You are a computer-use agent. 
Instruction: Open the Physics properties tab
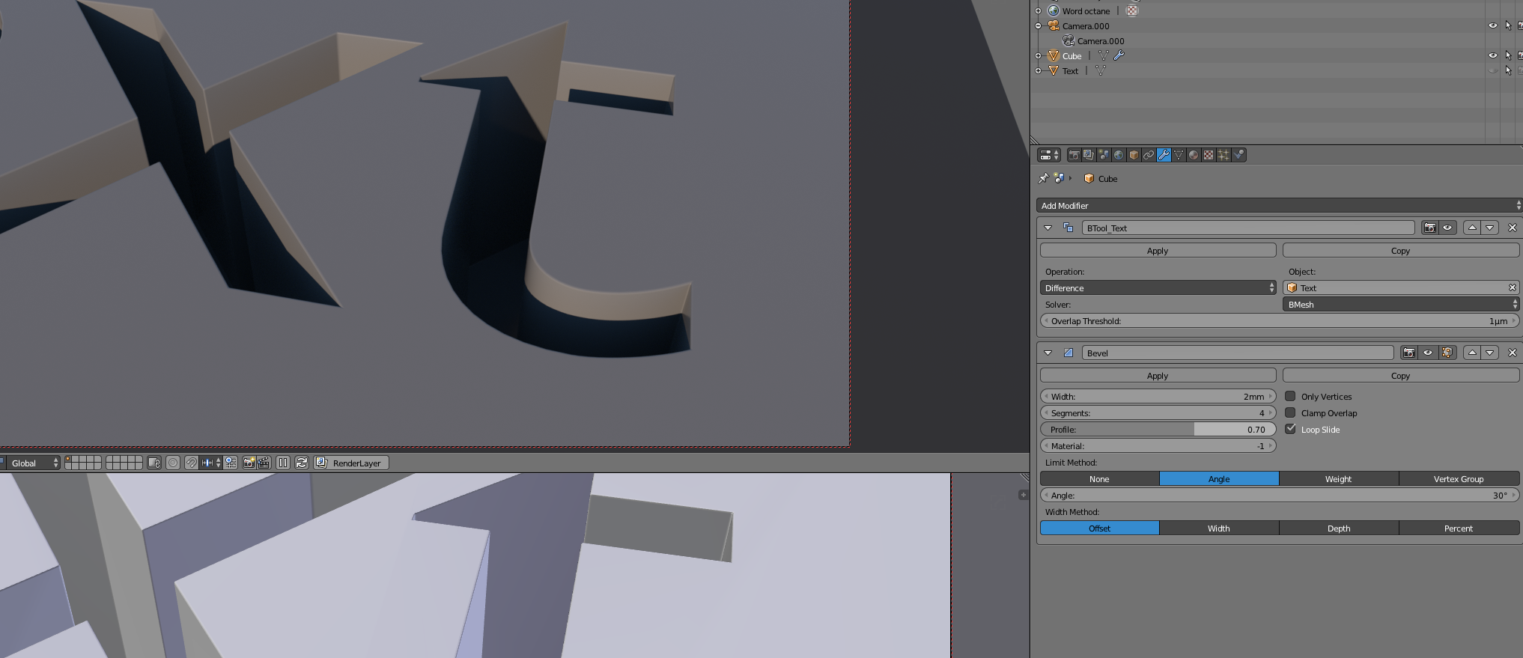click(x=1239, y=155)
